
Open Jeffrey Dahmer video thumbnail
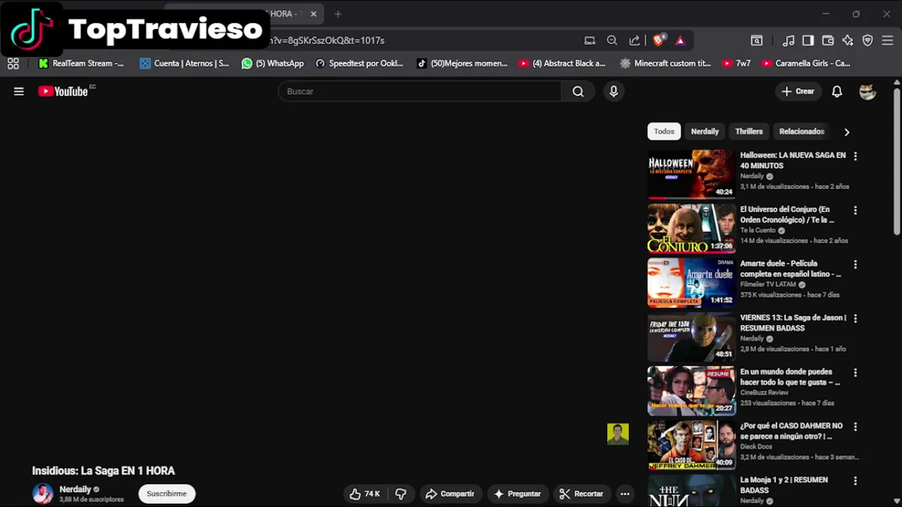691,445
